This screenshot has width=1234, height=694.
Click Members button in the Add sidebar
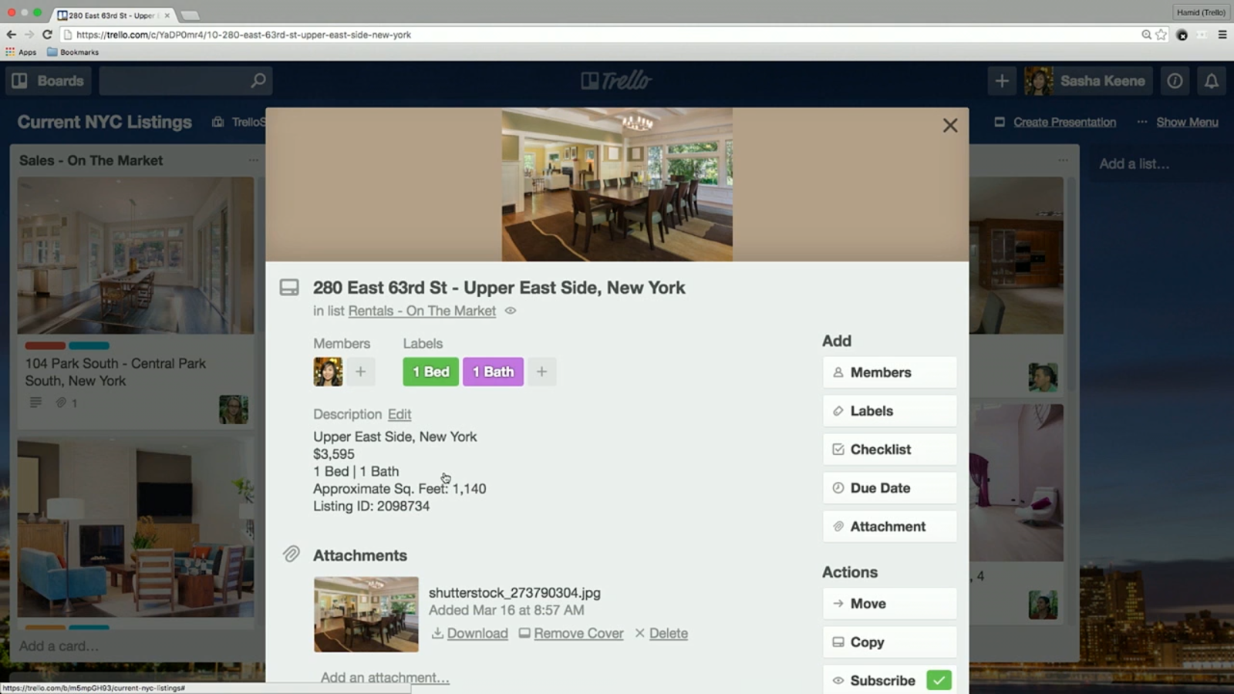point(889,372)
